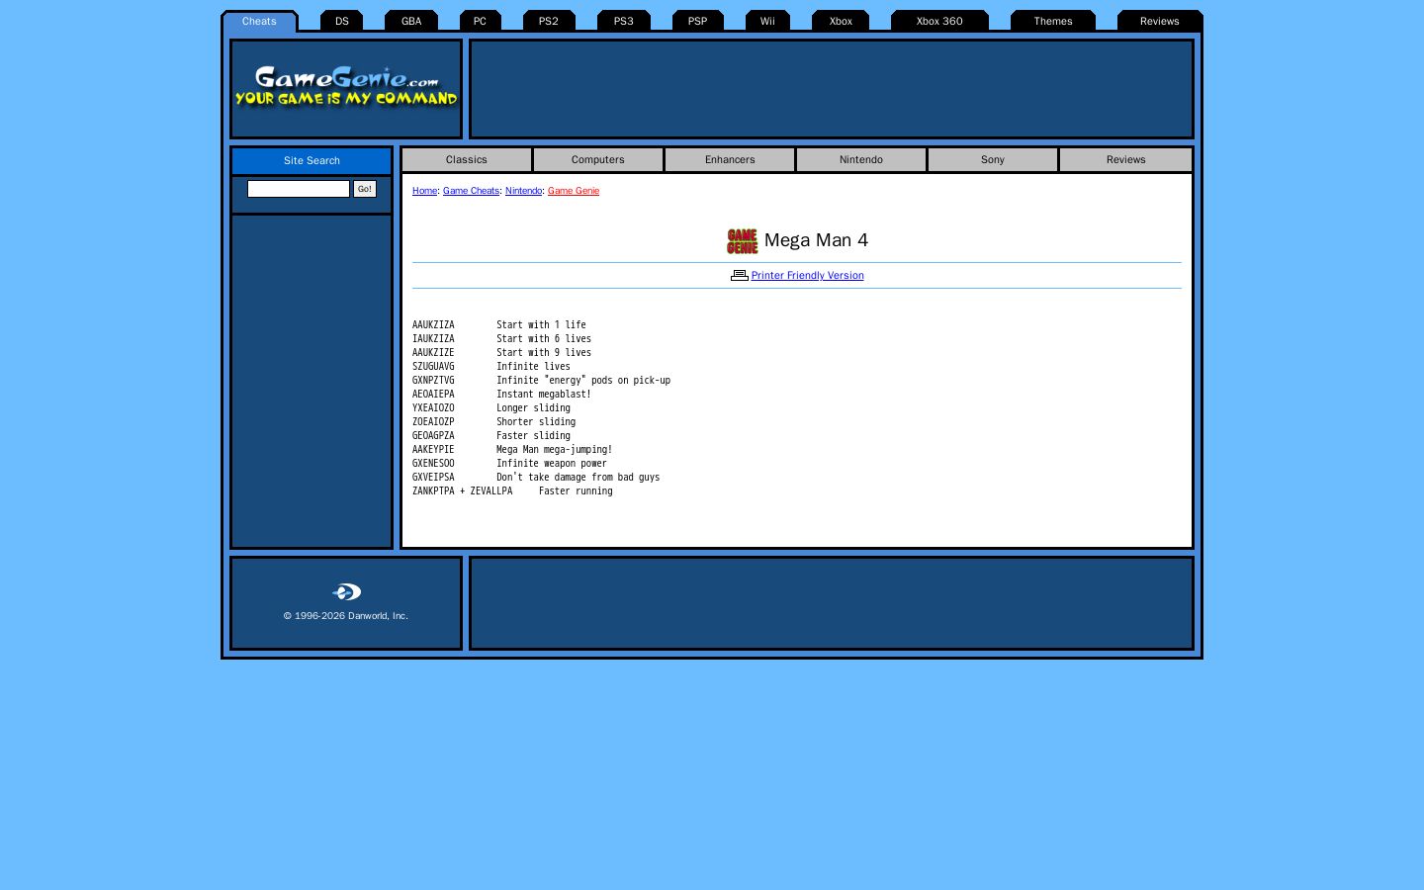Click the Danworld, Inc. copyright notice
The height and width of the screenshot is (890, 1424).
[x=346, y=616]
